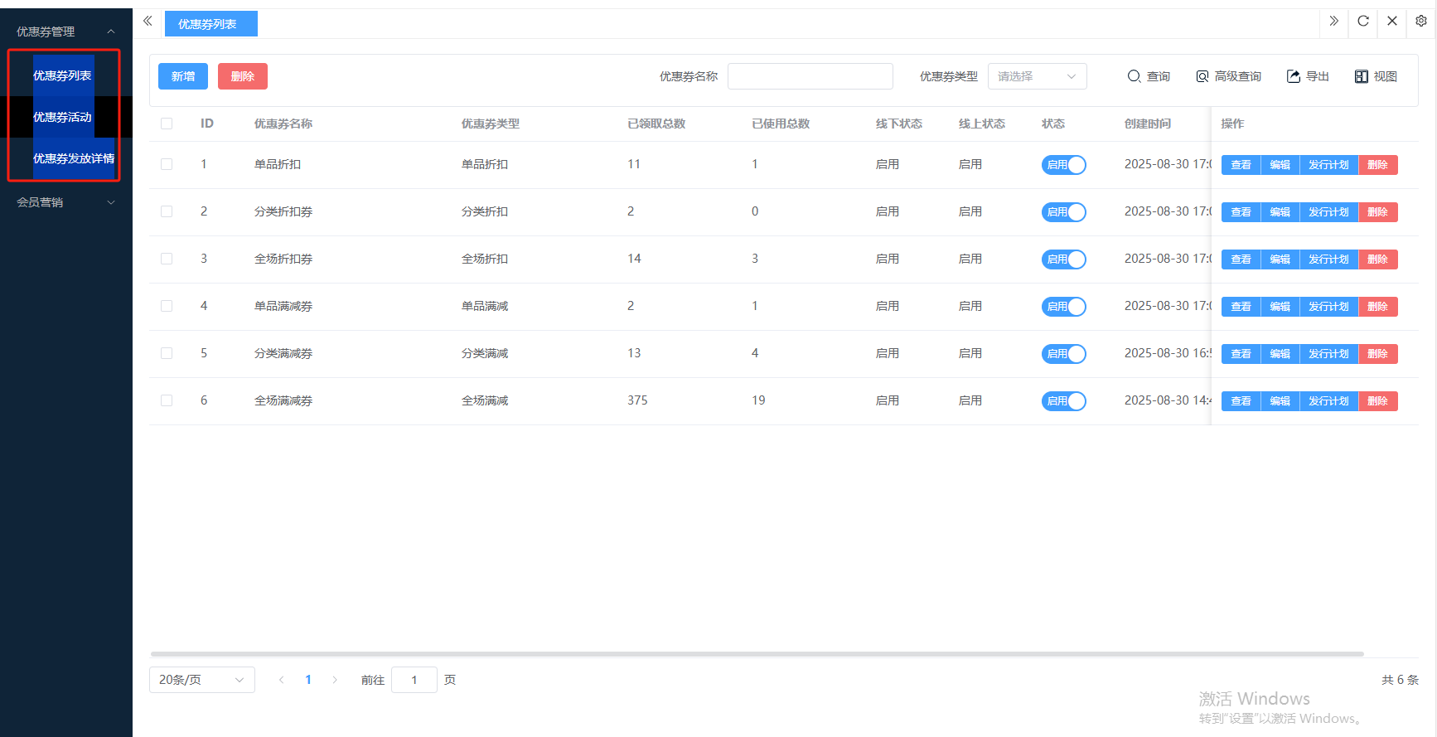
Task: Click the collapse sidebar double-chevron icon
Action: [x=148, y=22]
